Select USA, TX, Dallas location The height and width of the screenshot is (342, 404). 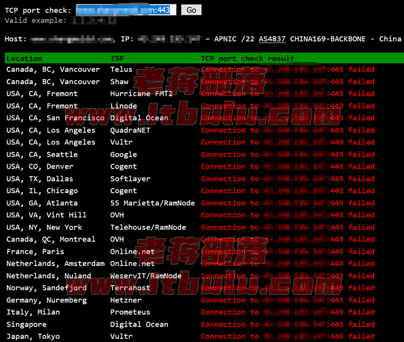pyautogui.click(x=40, y=179)
